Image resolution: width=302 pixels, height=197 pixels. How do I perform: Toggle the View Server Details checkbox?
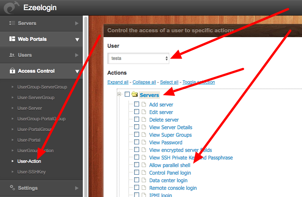[136, 127]
